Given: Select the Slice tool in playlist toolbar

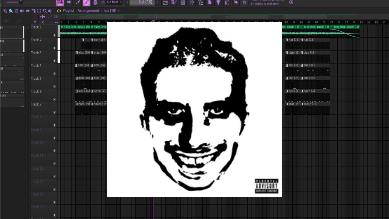Looking at the screenshot, I should pos(33,11).
